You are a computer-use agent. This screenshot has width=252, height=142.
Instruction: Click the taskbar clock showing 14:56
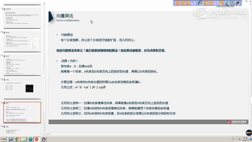(x=245, y=139)
